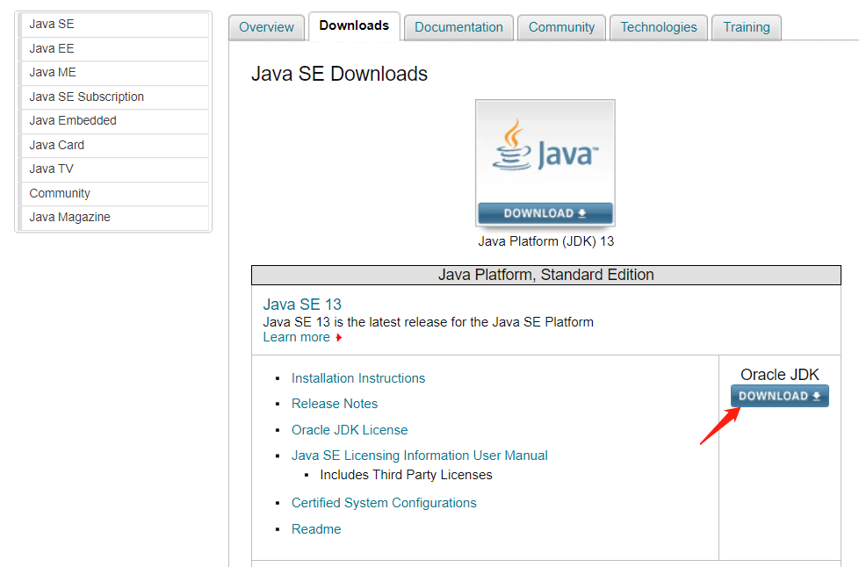Click the Oracle JDK DOWNLOAD button
Screen dimensions: 859x567
coord(780,396)
